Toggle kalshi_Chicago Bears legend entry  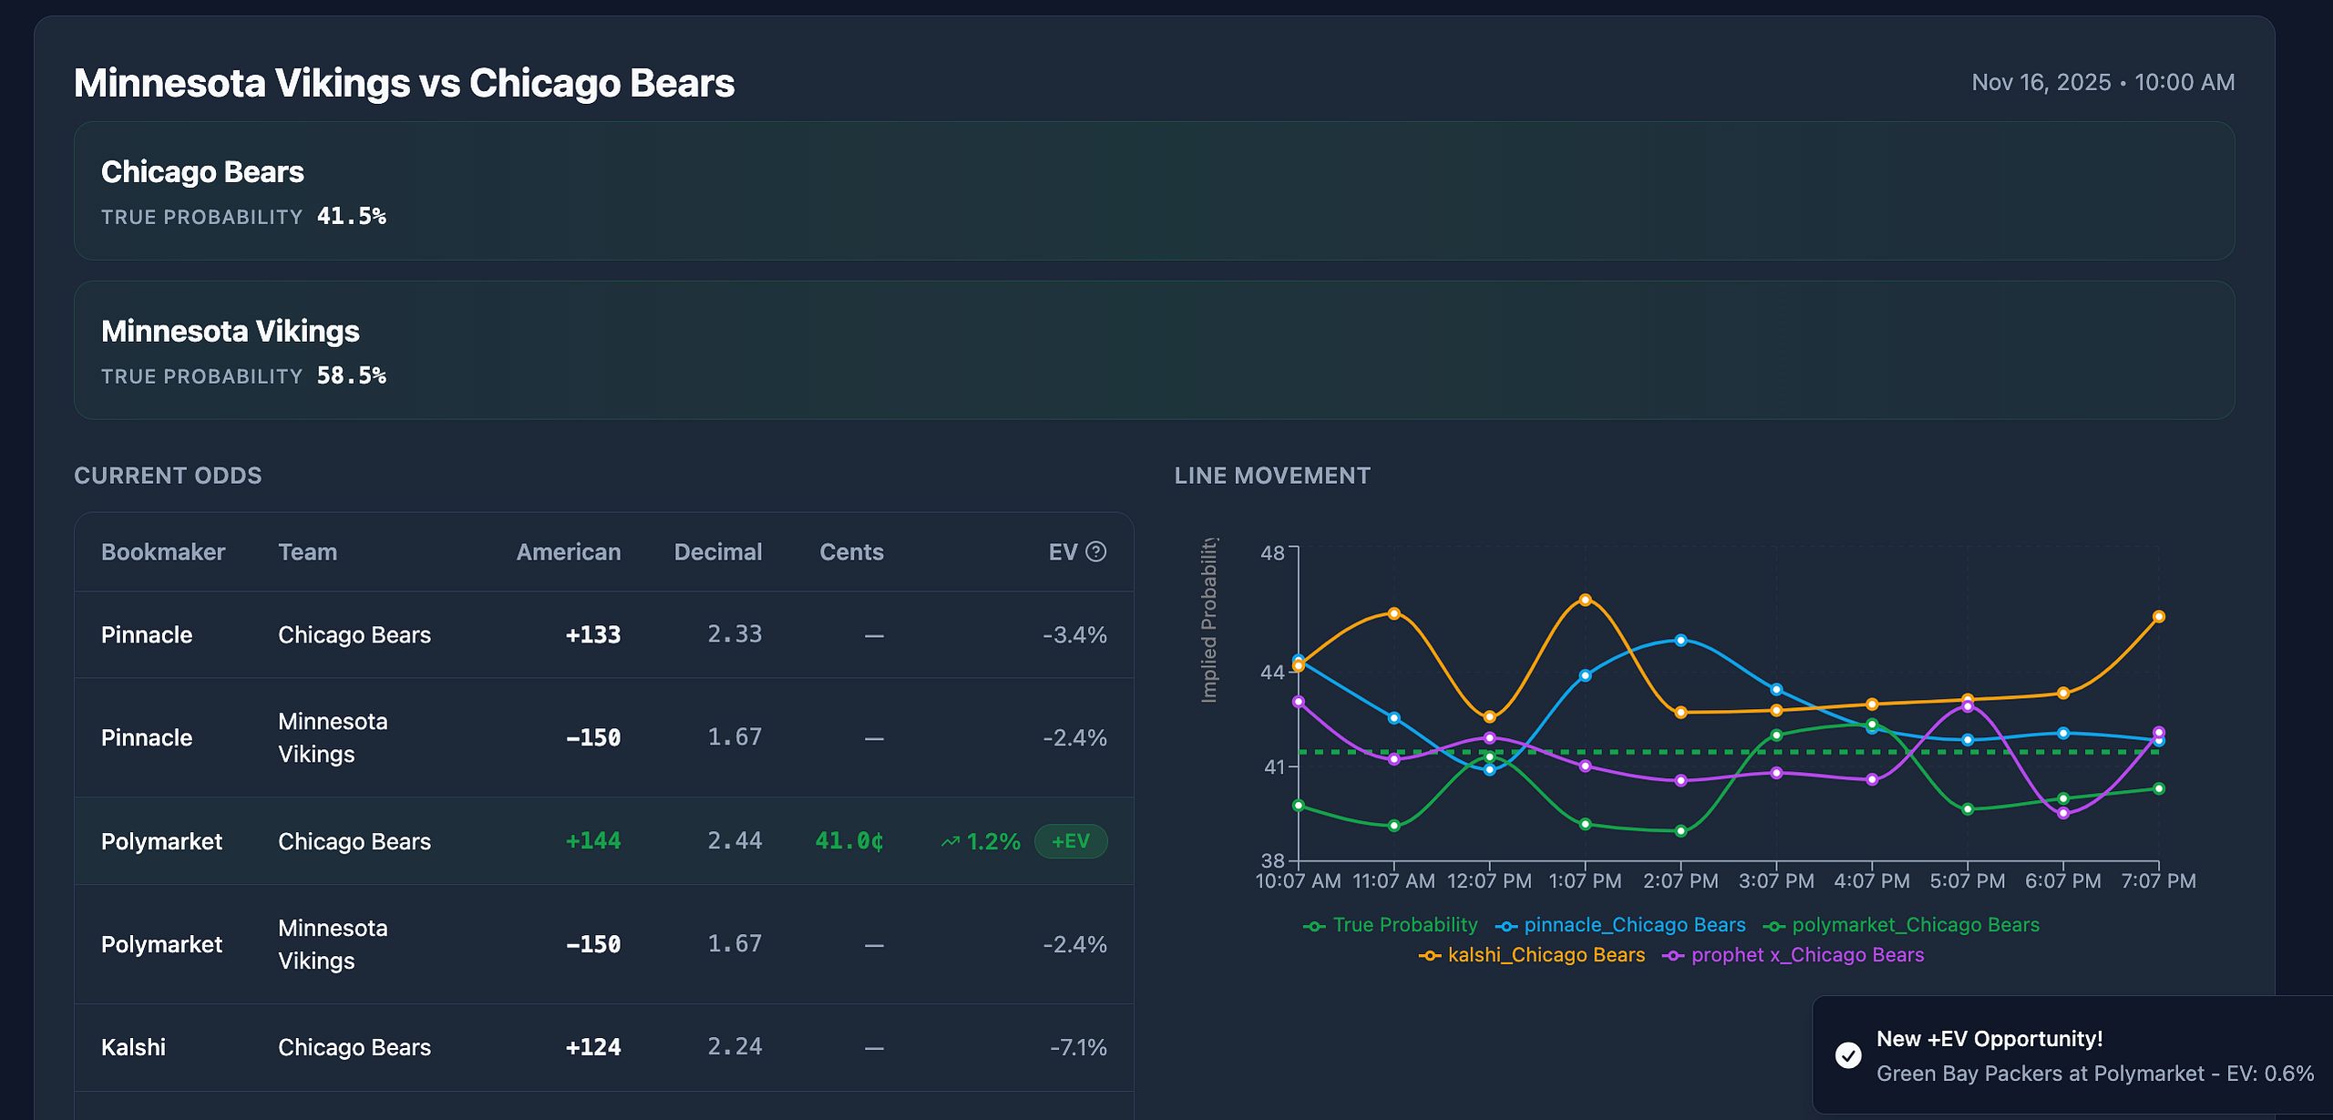click(x=1532, y=955)
